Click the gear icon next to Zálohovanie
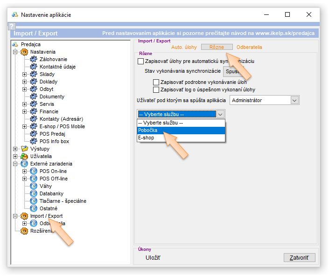Screen dimensions: 329x276 point(34,59)
